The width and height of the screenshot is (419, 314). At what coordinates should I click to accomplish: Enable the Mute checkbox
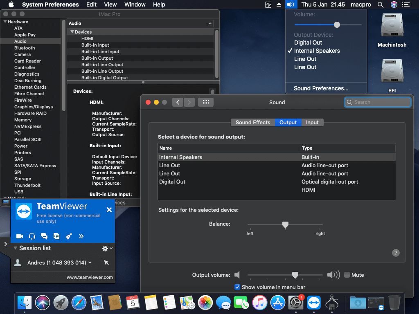[x=347, y=275]
